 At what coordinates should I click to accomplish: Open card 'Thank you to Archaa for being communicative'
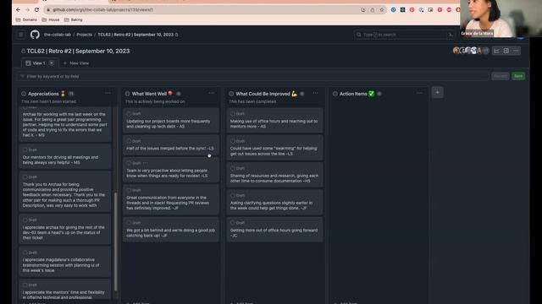click(65, 192)
